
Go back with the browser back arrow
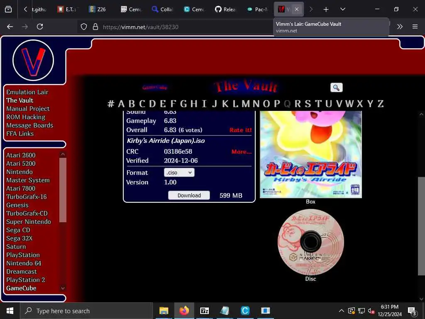point(10,27)
